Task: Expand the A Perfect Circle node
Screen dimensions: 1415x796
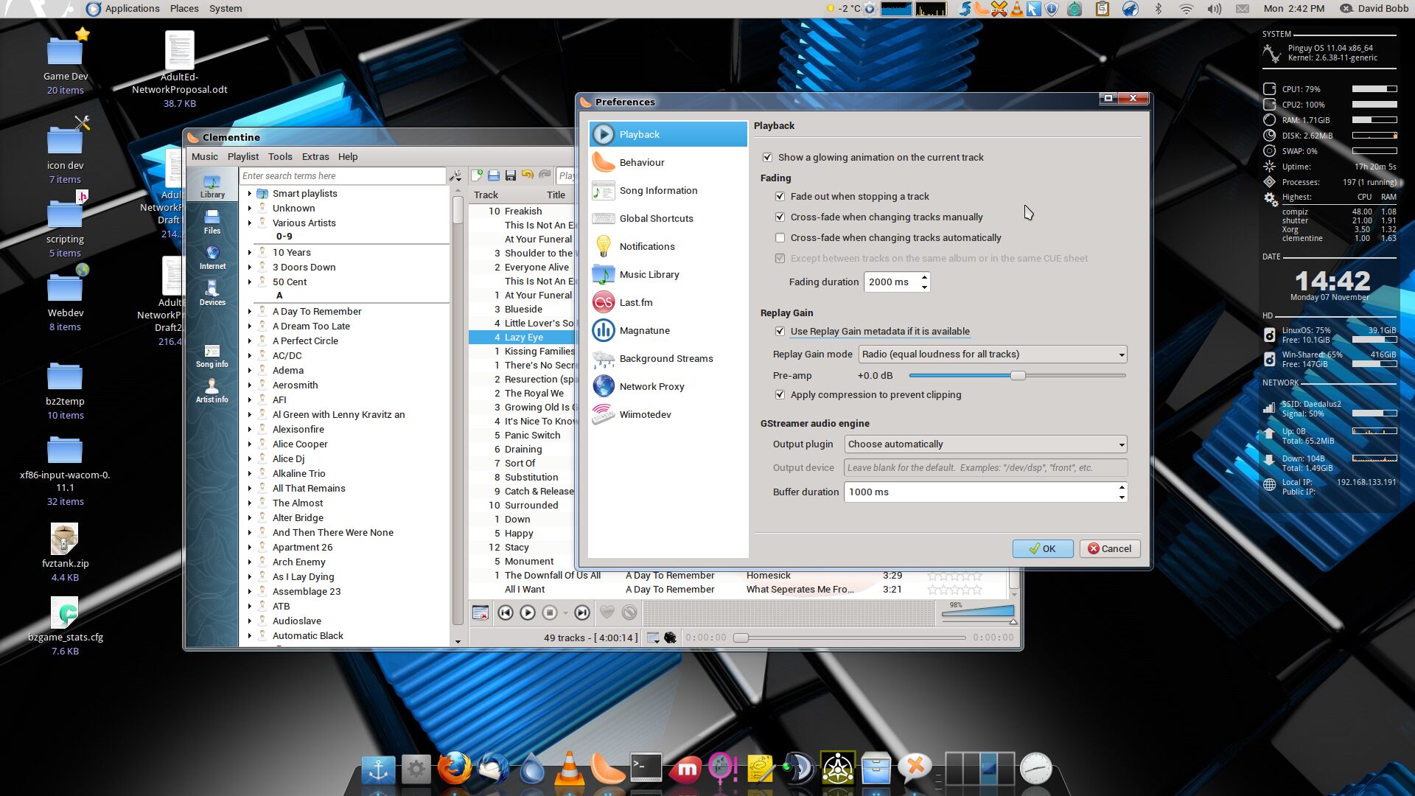Action: click(x=250, y=341)
